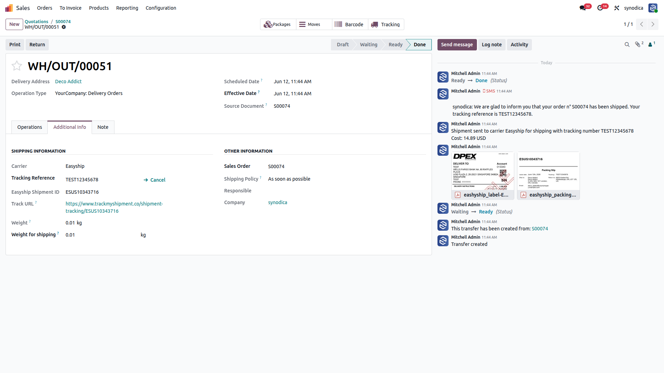Click the Send message button

[x=457, y=45]
